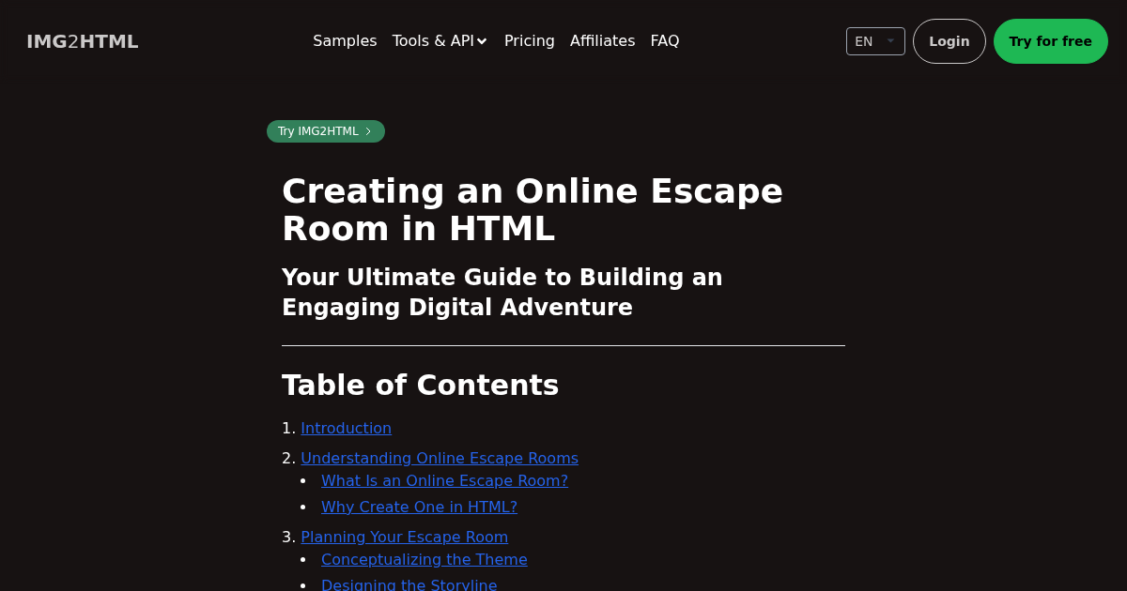This screenshot has width=1127, height=591.
Task: Click the arrow icon in Try IMG2HTML badge
Action: coord(368,131)
